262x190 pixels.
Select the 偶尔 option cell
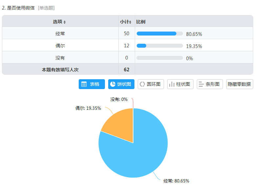60,46
